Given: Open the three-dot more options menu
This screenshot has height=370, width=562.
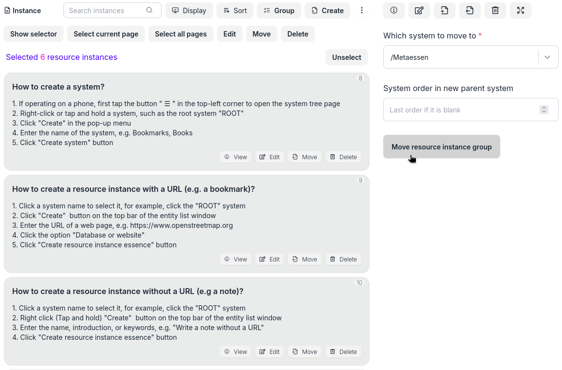Looking at the screenshot, I should click(361, 10).
